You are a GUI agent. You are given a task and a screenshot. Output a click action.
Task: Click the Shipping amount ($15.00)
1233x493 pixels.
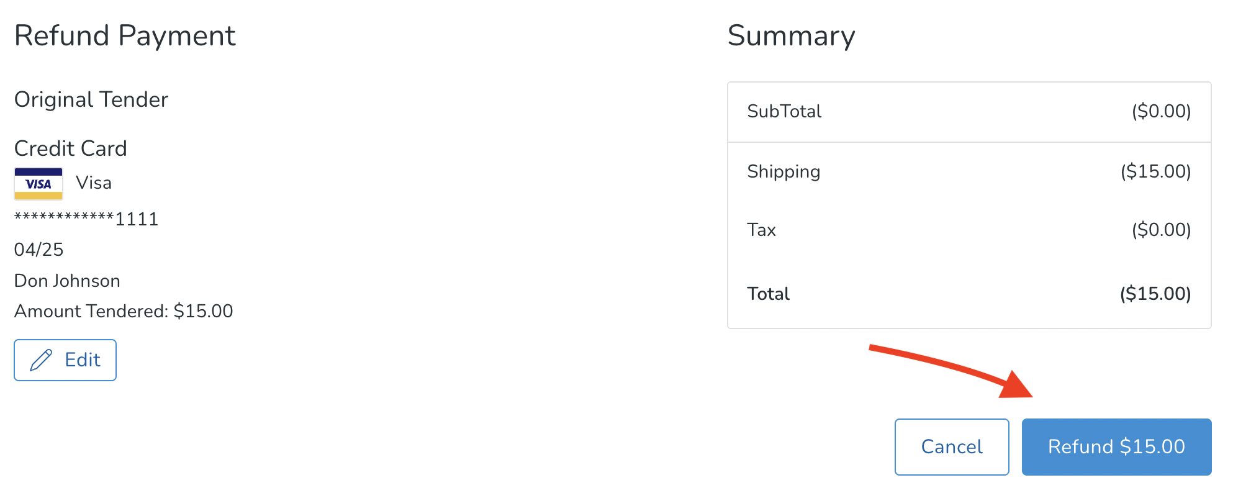coord(1156,171)
